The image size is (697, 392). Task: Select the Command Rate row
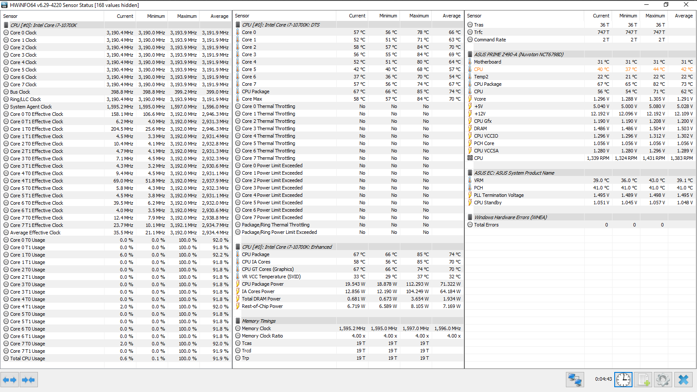[x=580, y=40]
